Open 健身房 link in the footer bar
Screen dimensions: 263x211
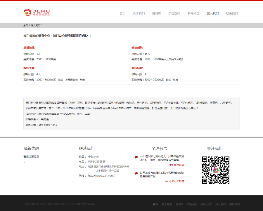point(179,204)
